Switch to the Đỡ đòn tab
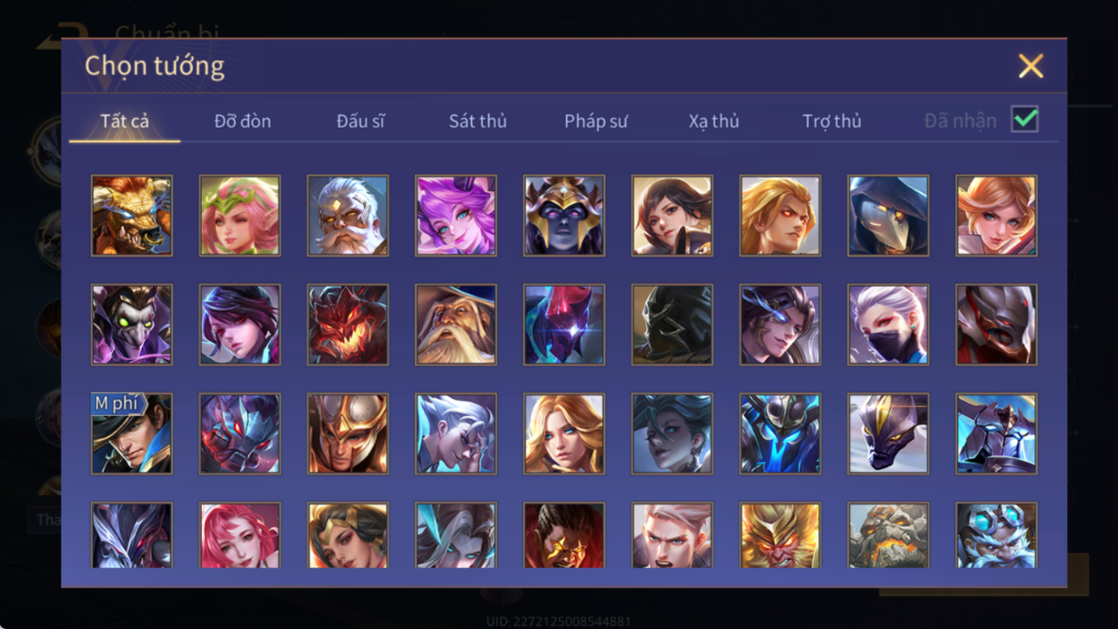The image size is (1118, 629). pos(242,121)
